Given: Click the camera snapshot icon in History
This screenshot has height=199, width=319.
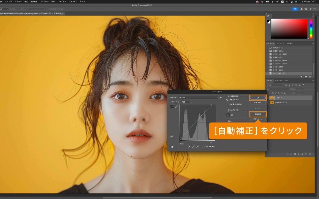Looking at the screenshot, I should (x=306, y=76).
